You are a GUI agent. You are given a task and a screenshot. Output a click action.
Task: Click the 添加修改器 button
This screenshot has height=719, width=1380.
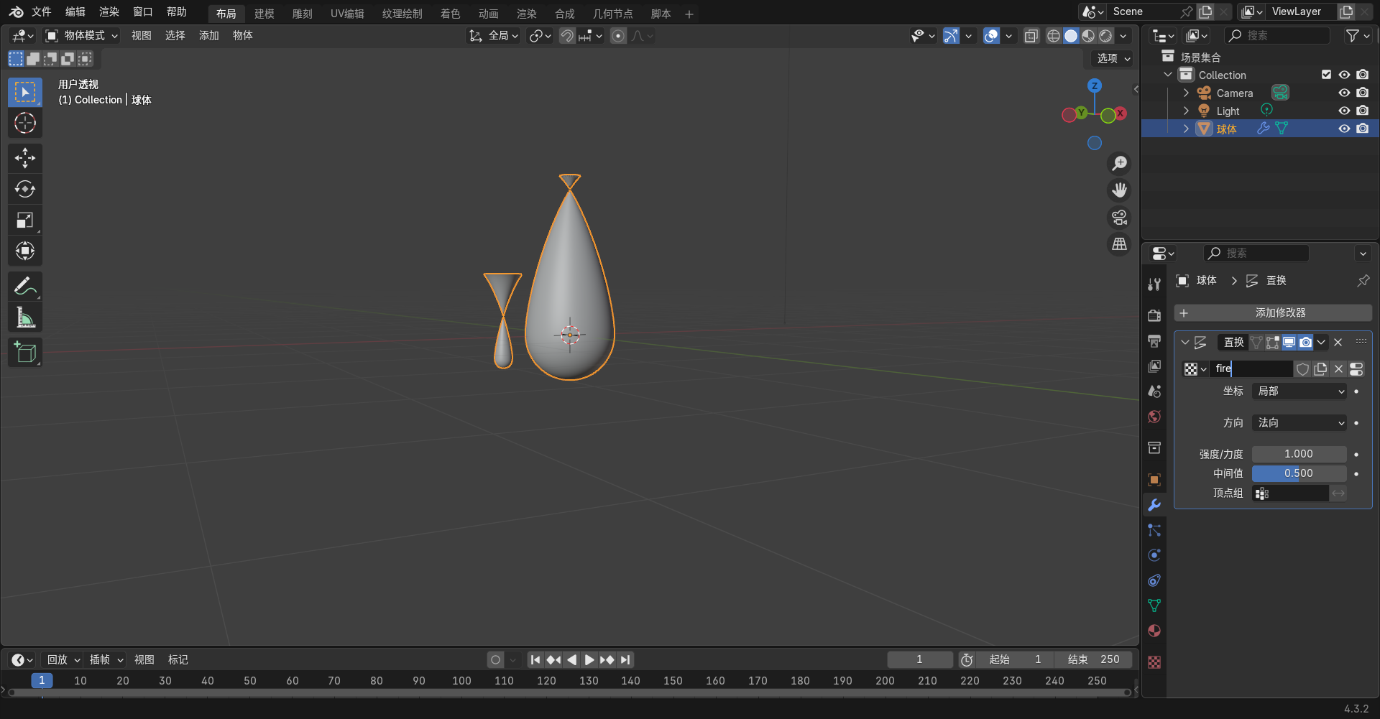pos(1273,313)
